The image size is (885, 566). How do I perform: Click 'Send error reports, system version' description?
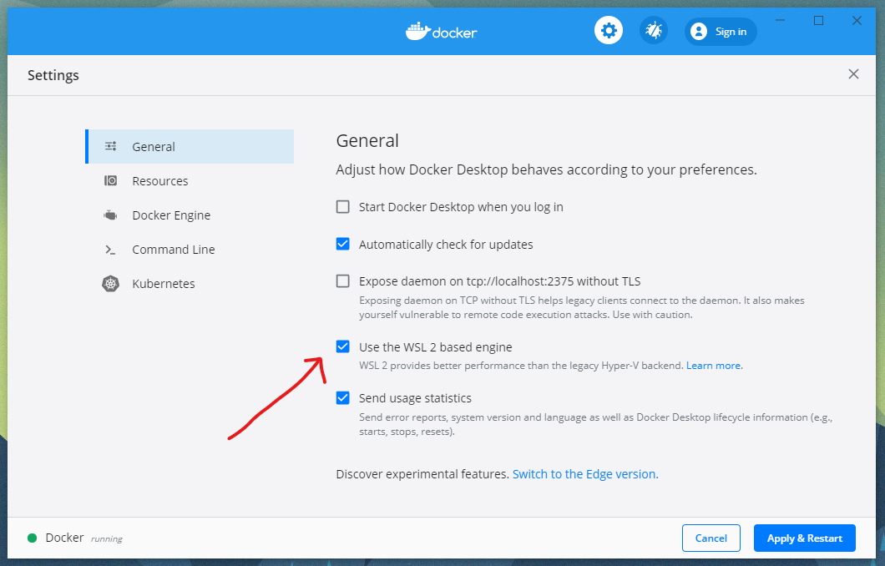[x=596, y=424]
